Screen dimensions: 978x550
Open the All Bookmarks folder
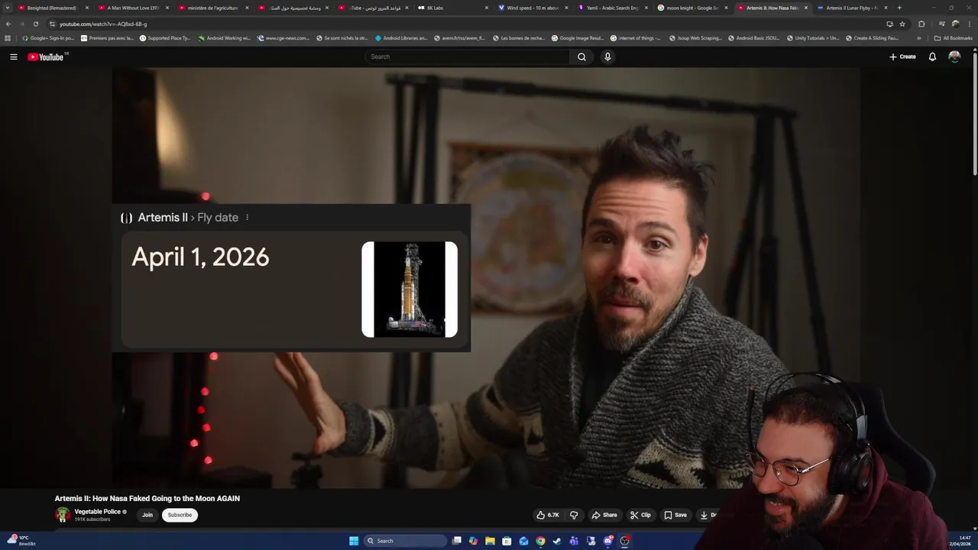[x=954, y=37]
